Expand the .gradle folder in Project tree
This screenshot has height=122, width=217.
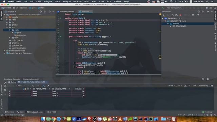pos(7,17)
